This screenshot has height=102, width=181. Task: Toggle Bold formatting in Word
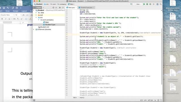(x=2, y=19)
